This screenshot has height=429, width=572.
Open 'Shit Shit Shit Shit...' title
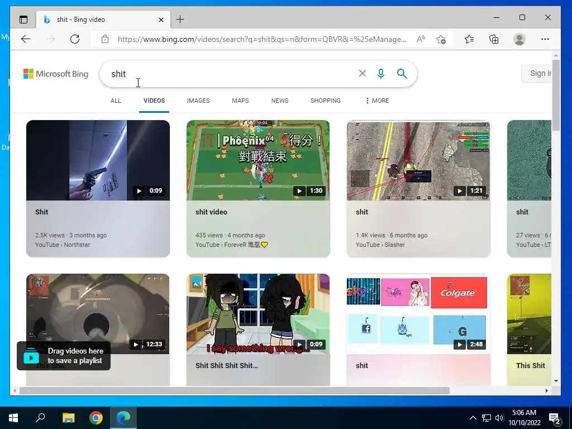point(227,365)
